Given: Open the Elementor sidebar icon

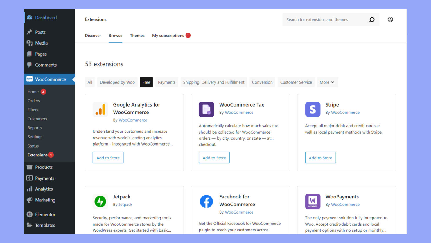Looking at the screenshot, I should click(29, 214).
